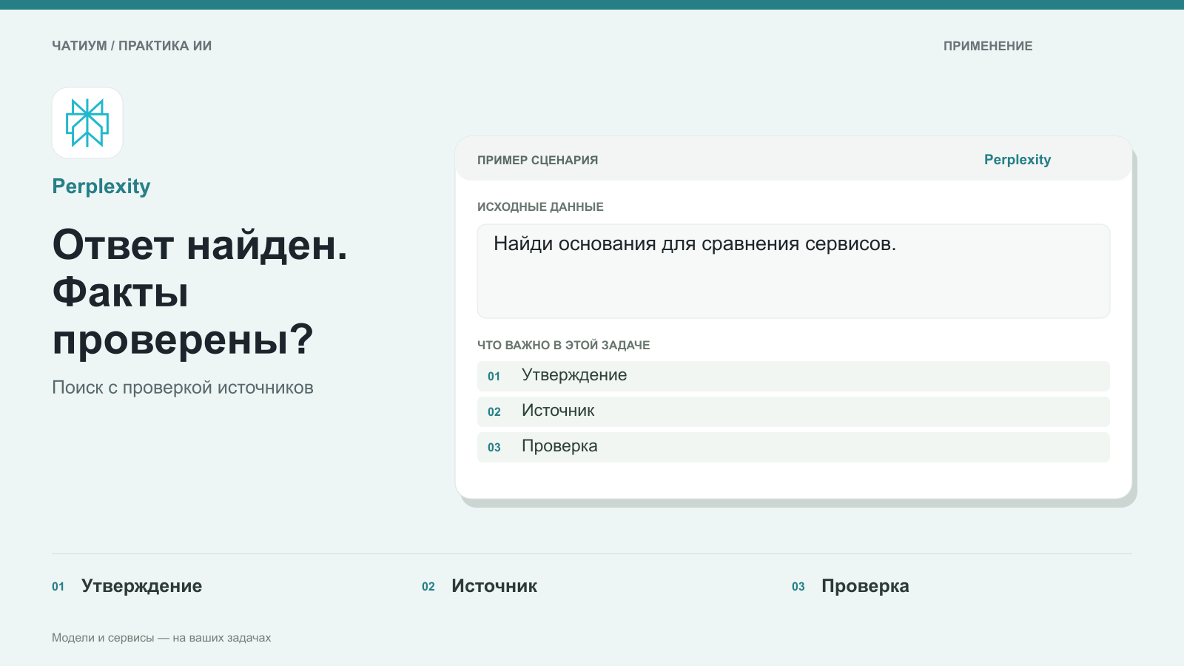Select the 03 Проверка row in the card
The image size is (1184, 666).
click(x=793, y=447)
